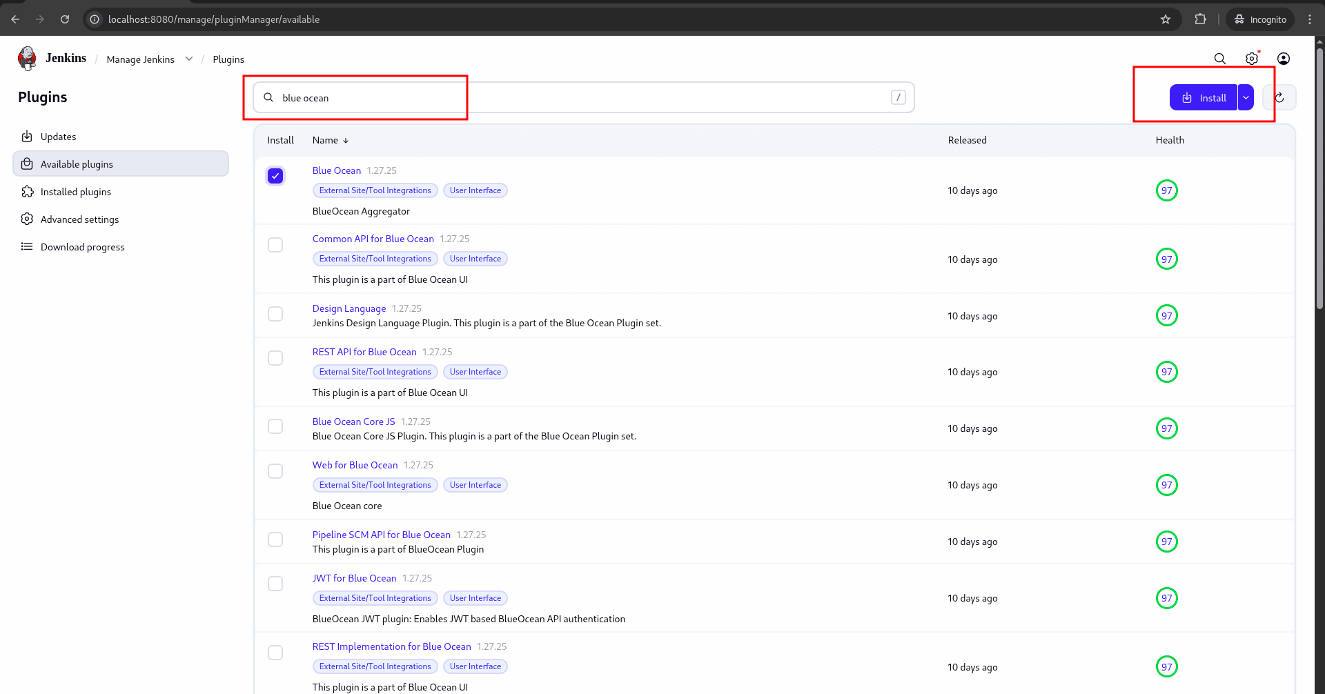1325x694 pixels.
Task: Uncheck the Blue Ocean plugin checkbox
Action: [x=275, y=176]
